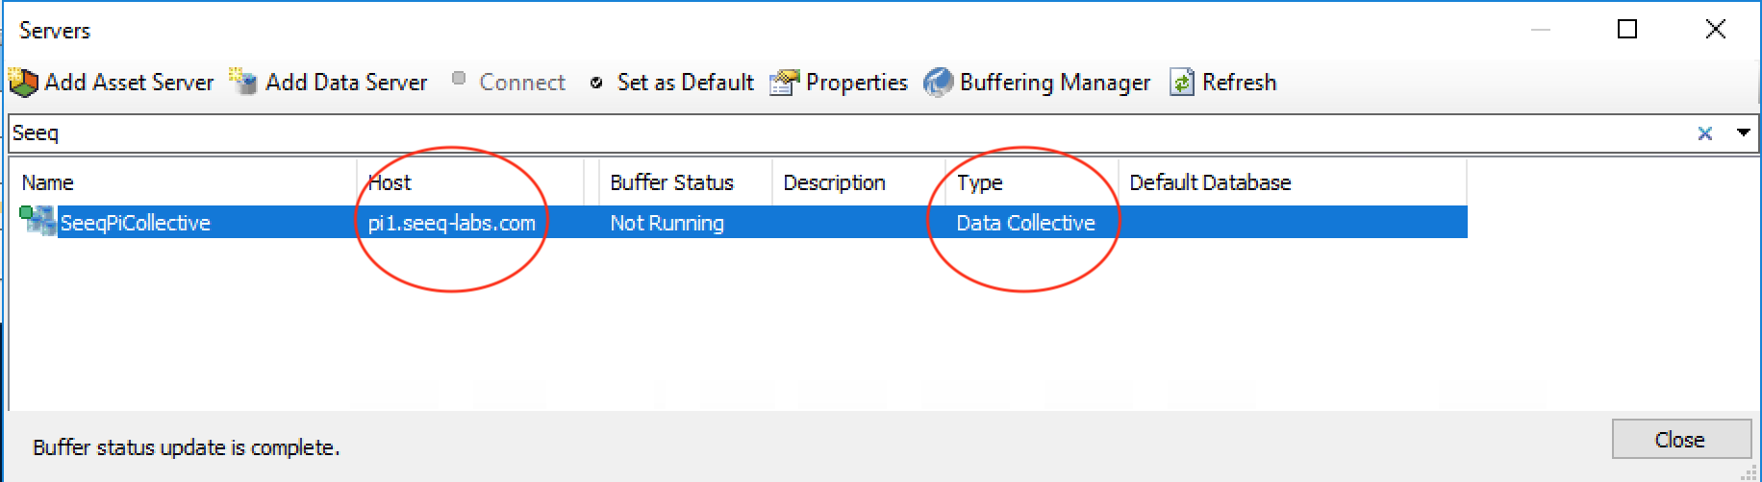Clear the search filter with the X

[x=1704, y=133]
